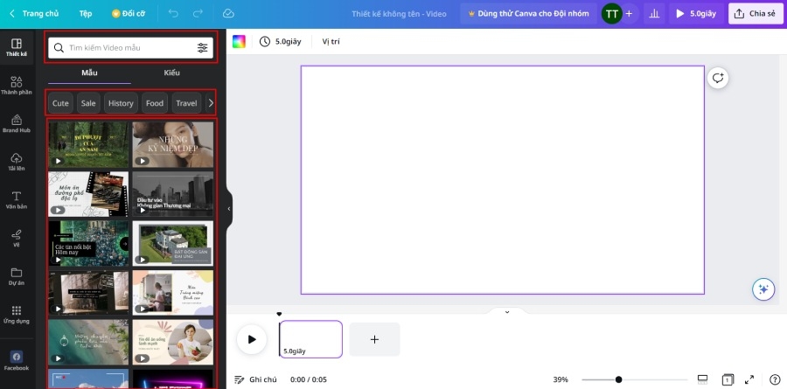Choose Đầu tư vào Không gian template

click(x=172, y=194)
